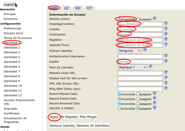Click help icon beside Cuenta field
This screenshot has height=131, width=185.
point(166,29)
